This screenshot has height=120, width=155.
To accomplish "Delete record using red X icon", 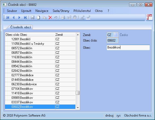I will point(50,17).
